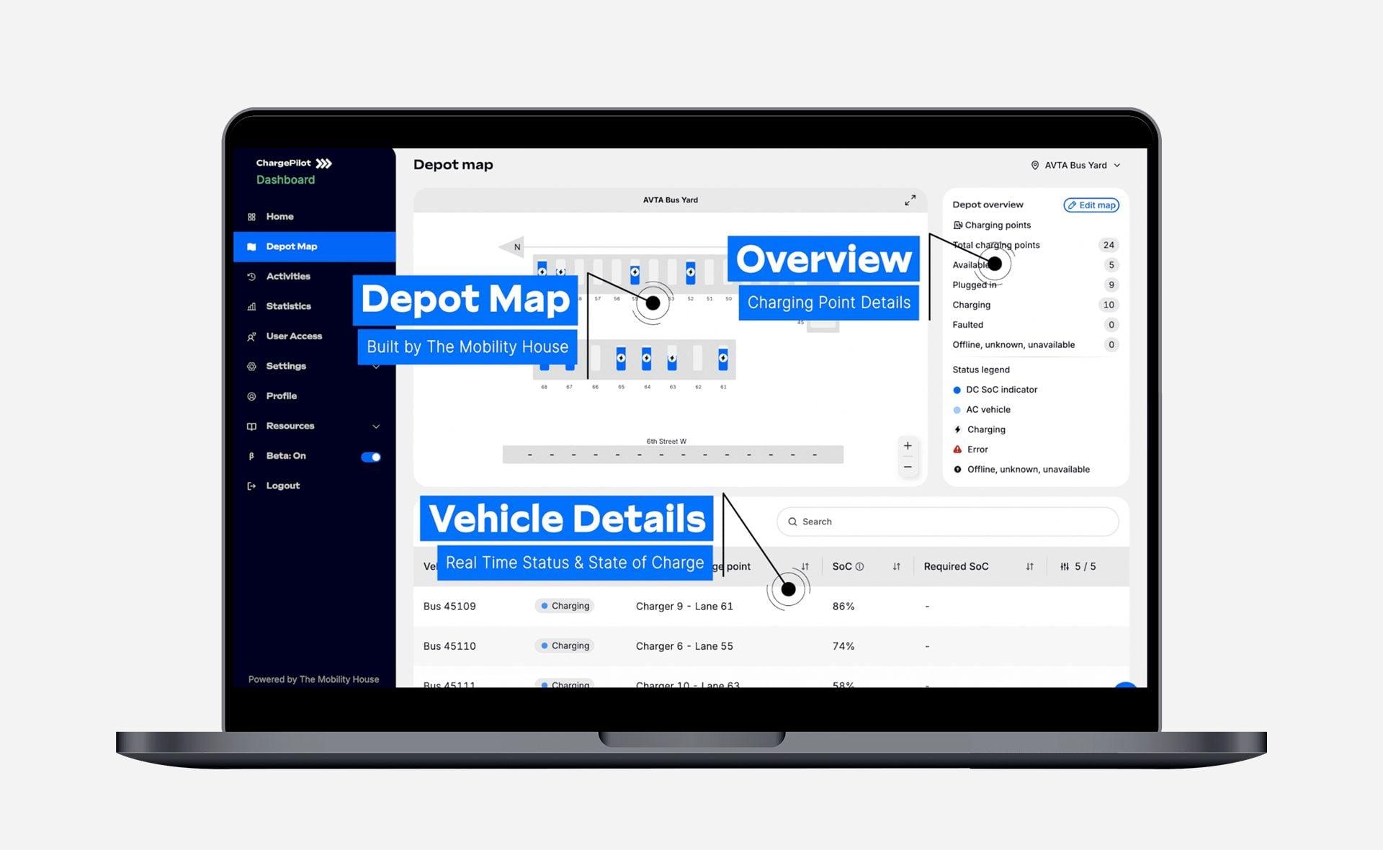
Task: Select the Bus 45109 row
Action: [771, 607]
